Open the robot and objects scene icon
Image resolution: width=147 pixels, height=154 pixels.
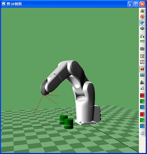(x=142, y=36)
